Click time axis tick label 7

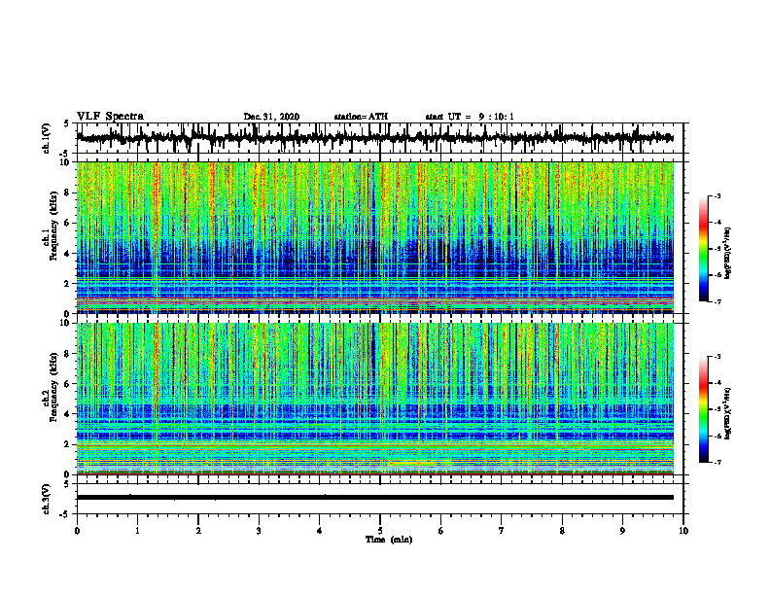502,531
